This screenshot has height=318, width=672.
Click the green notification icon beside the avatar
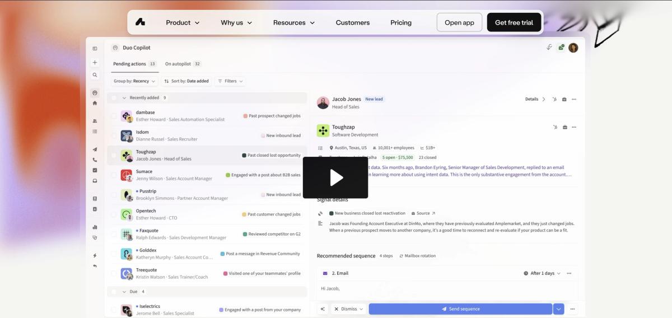tap(561, 48)
